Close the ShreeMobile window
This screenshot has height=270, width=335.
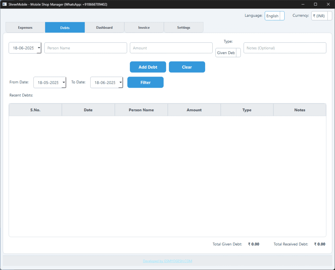pos(328,4)
